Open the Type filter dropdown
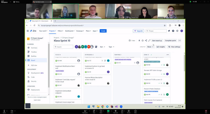Viewport: 210px width, 114px height. pyautogui.click(x=111, y=47)
